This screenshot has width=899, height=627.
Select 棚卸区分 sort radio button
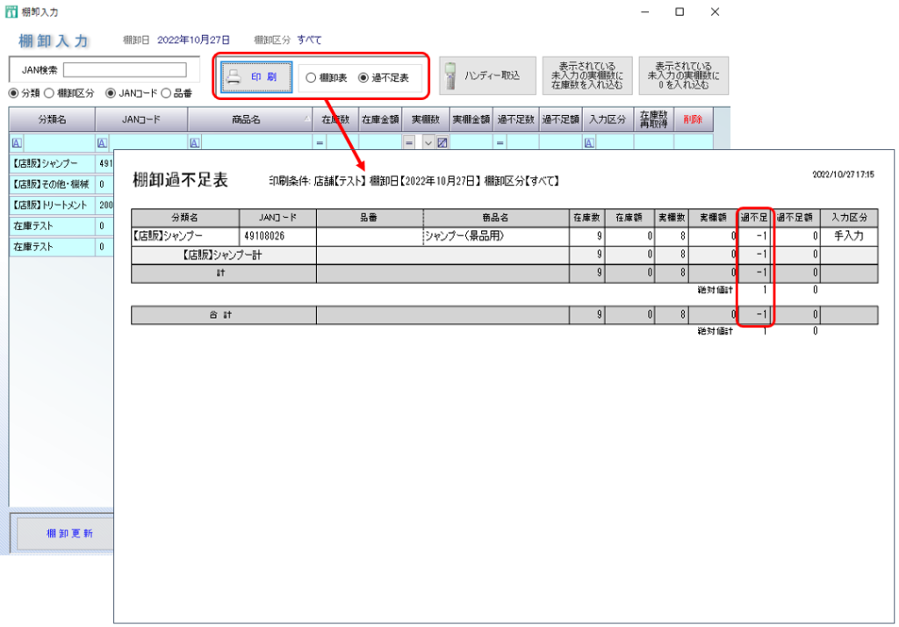tap(49, 93)
